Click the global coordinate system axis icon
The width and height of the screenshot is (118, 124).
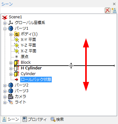coord(11,23)
